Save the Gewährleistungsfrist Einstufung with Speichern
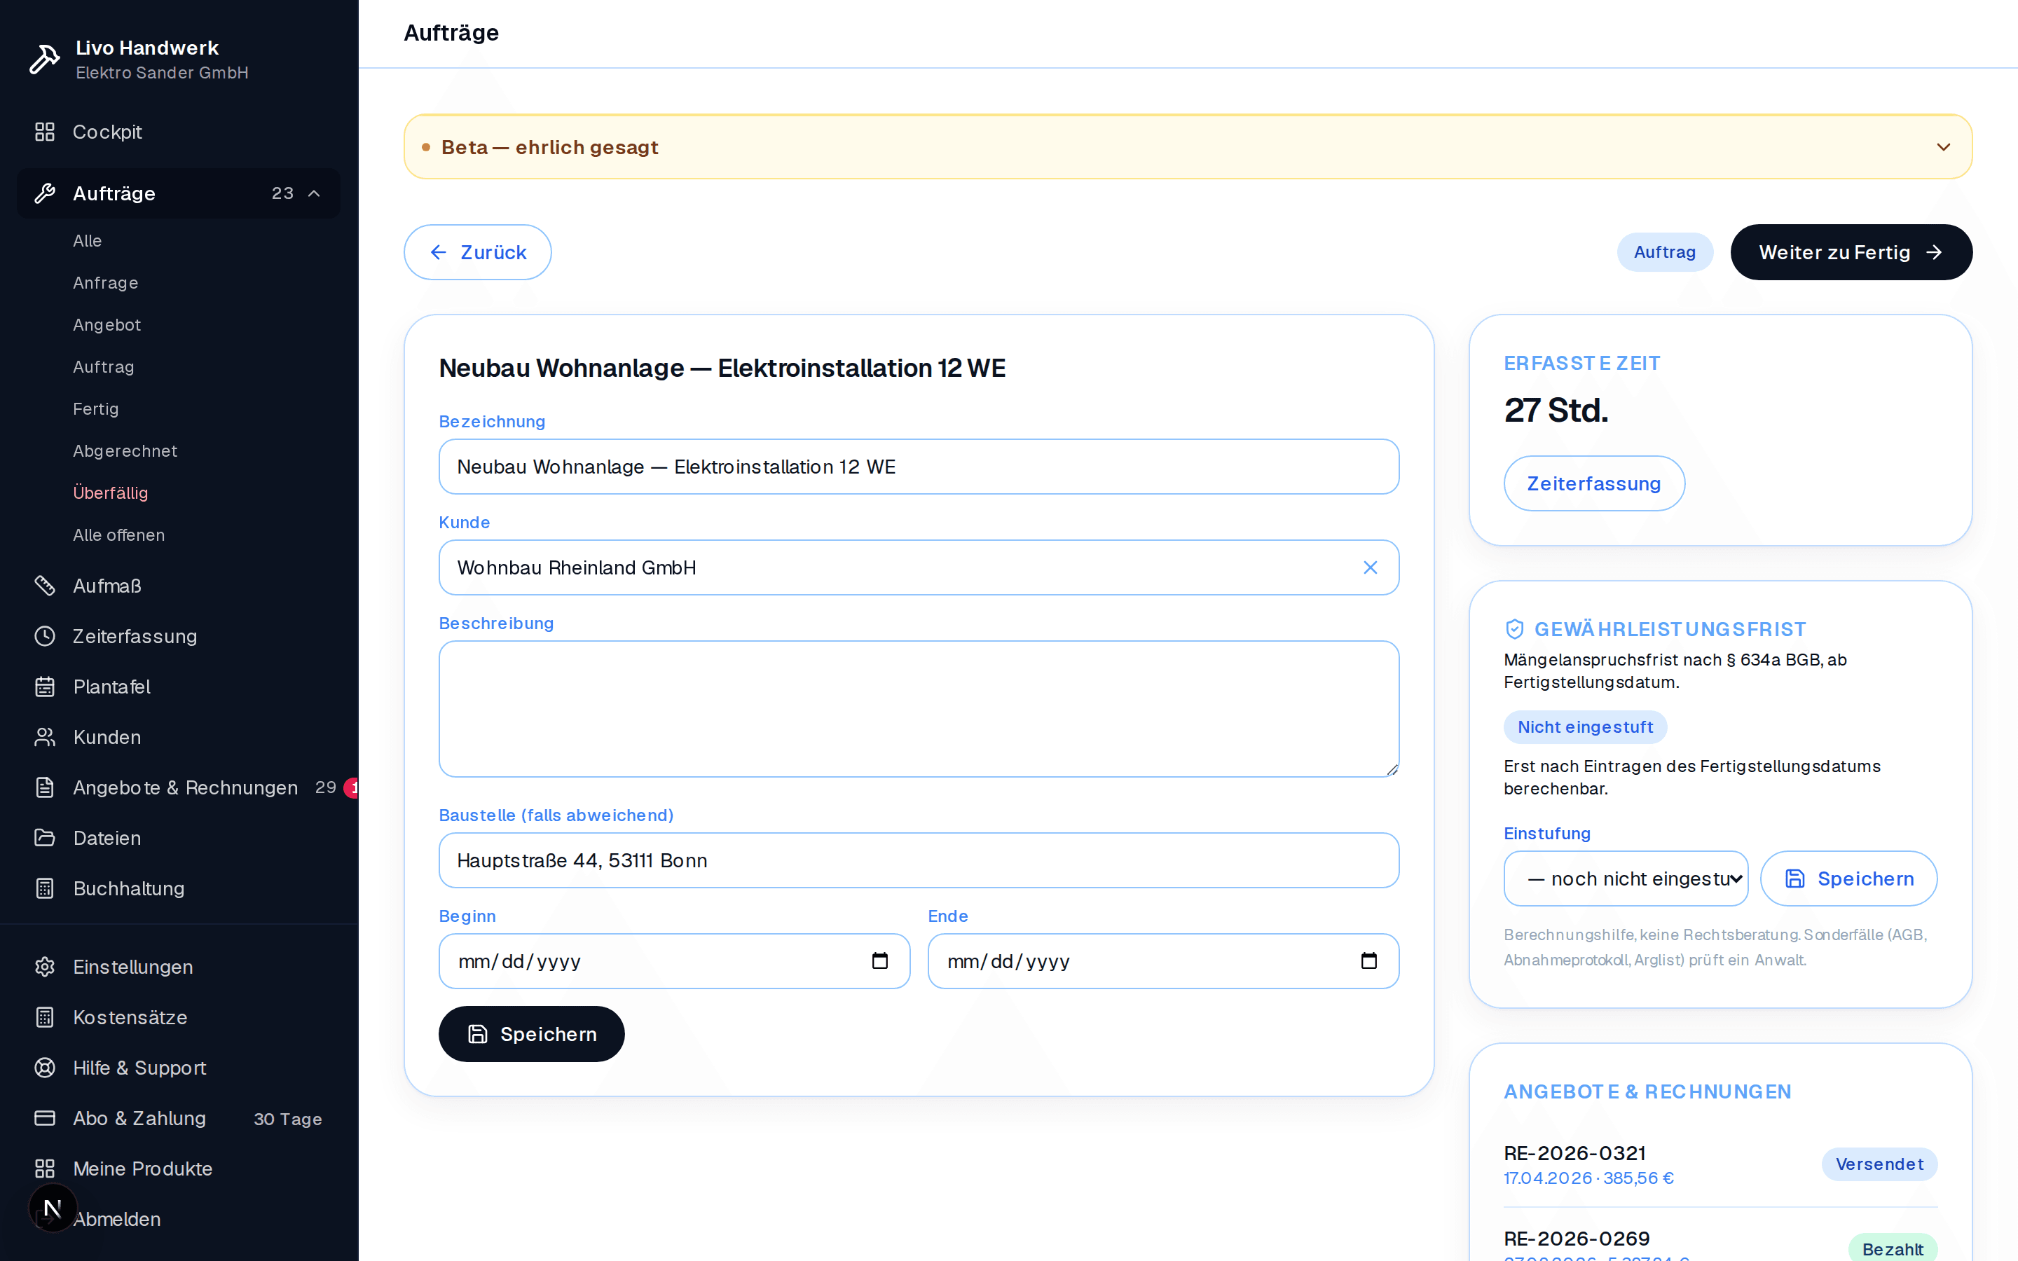This screenshot has height=1261, width=2018. point(1848,878)
